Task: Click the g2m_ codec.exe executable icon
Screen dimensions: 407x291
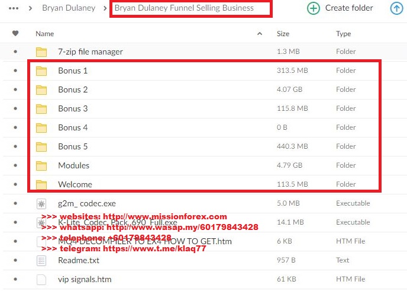Action: 41,204
